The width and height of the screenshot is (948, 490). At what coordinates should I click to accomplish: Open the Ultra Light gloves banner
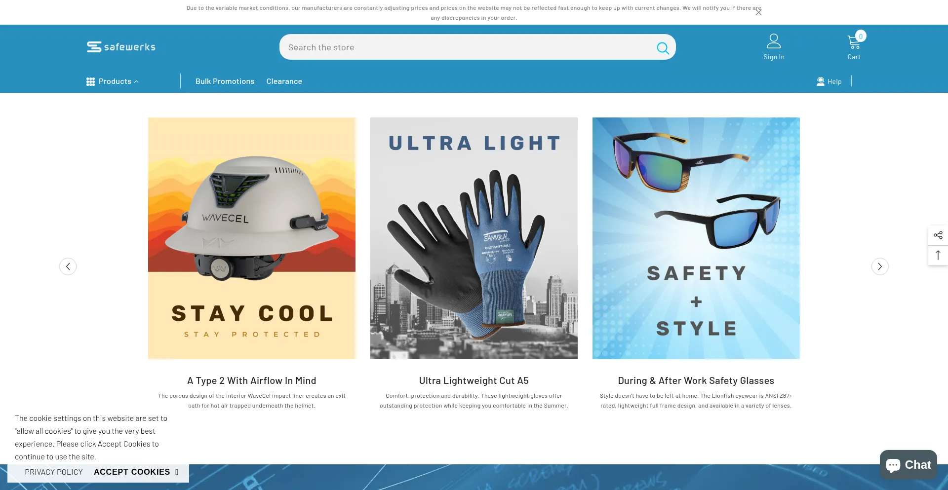click(474, 238)
